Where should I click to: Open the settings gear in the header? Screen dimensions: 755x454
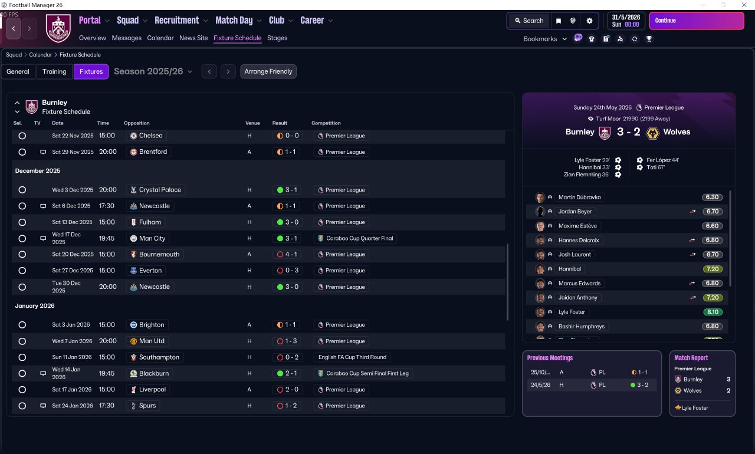(589, 21)
